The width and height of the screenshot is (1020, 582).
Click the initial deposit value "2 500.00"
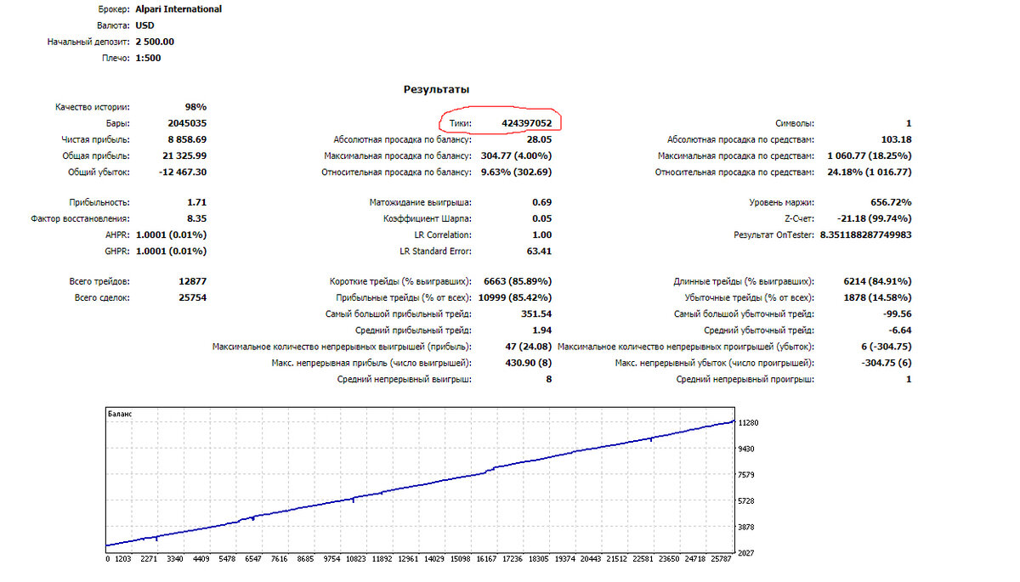[155, 42]
